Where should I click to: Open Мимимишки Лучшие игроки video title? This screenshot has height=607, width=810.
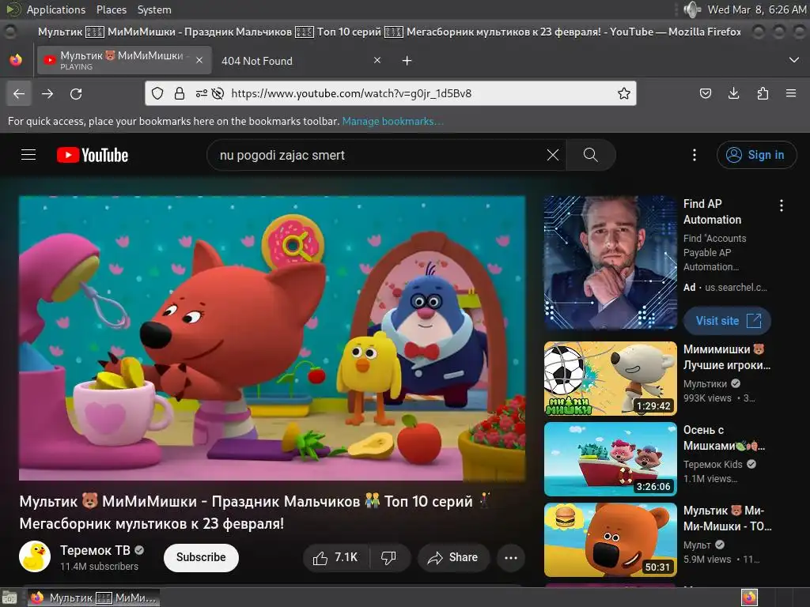(x=727, y=357)
